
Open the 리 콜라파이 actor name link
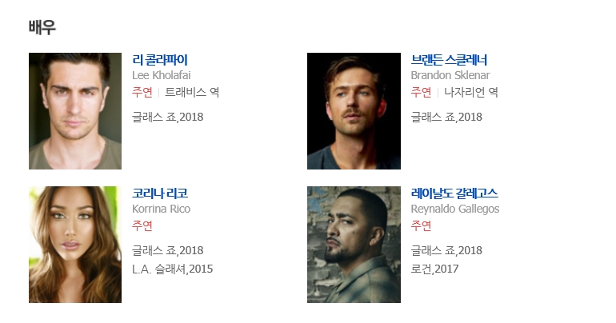[x=160, y=60]
